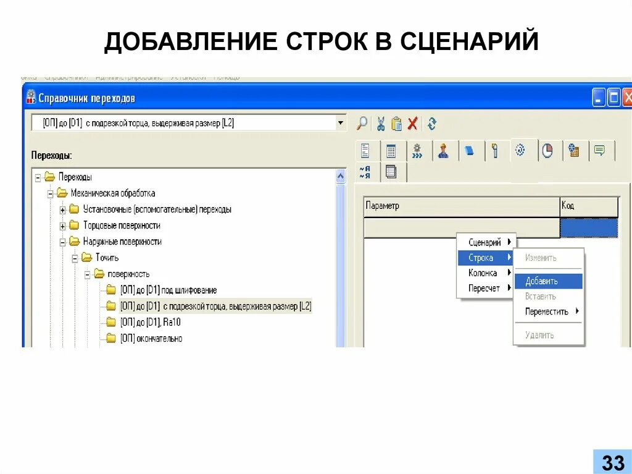Click the highlighted blue Код cell
632x474 pixels.
click(589, 227)
